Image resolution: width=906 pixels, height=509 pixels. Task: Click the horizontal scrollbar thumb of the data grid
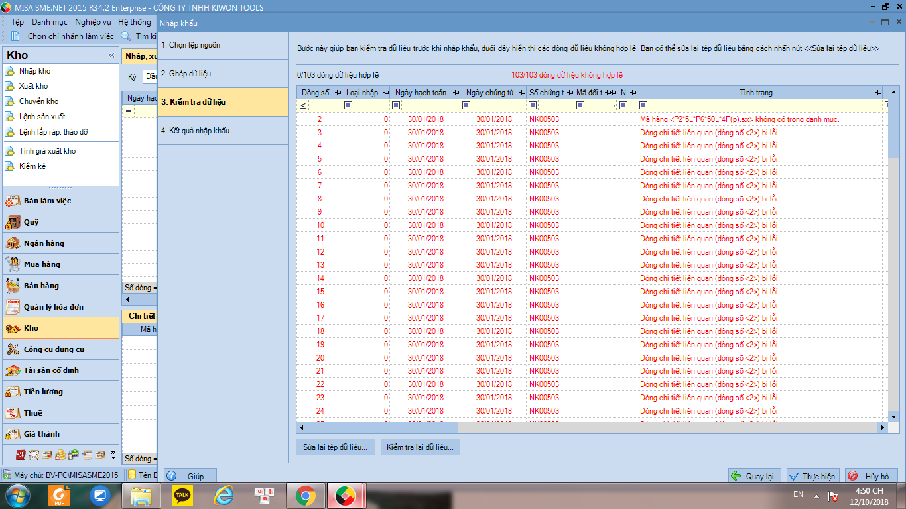click(x=381, y=428)
